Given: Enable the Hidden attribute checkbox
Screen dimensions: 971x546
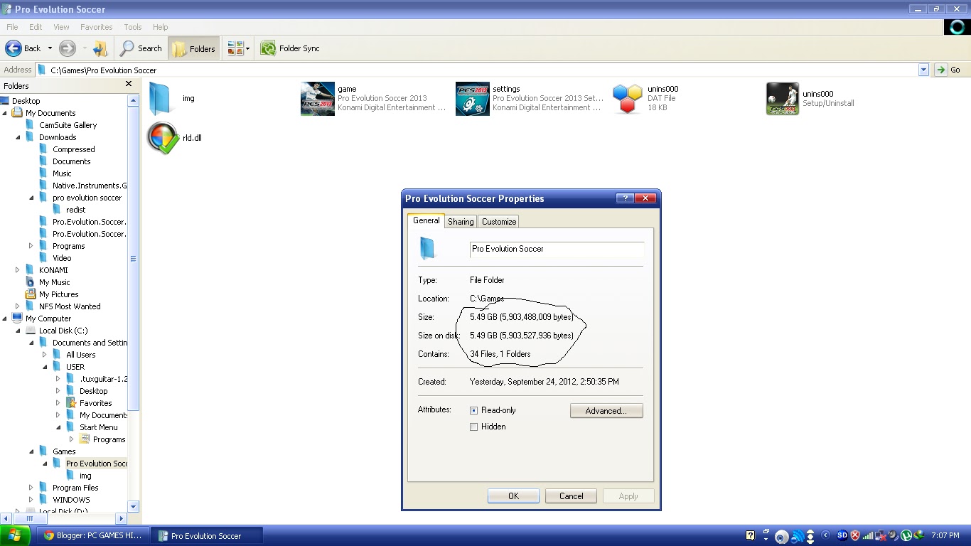Looking at the screenshot, I should point(473,427).
